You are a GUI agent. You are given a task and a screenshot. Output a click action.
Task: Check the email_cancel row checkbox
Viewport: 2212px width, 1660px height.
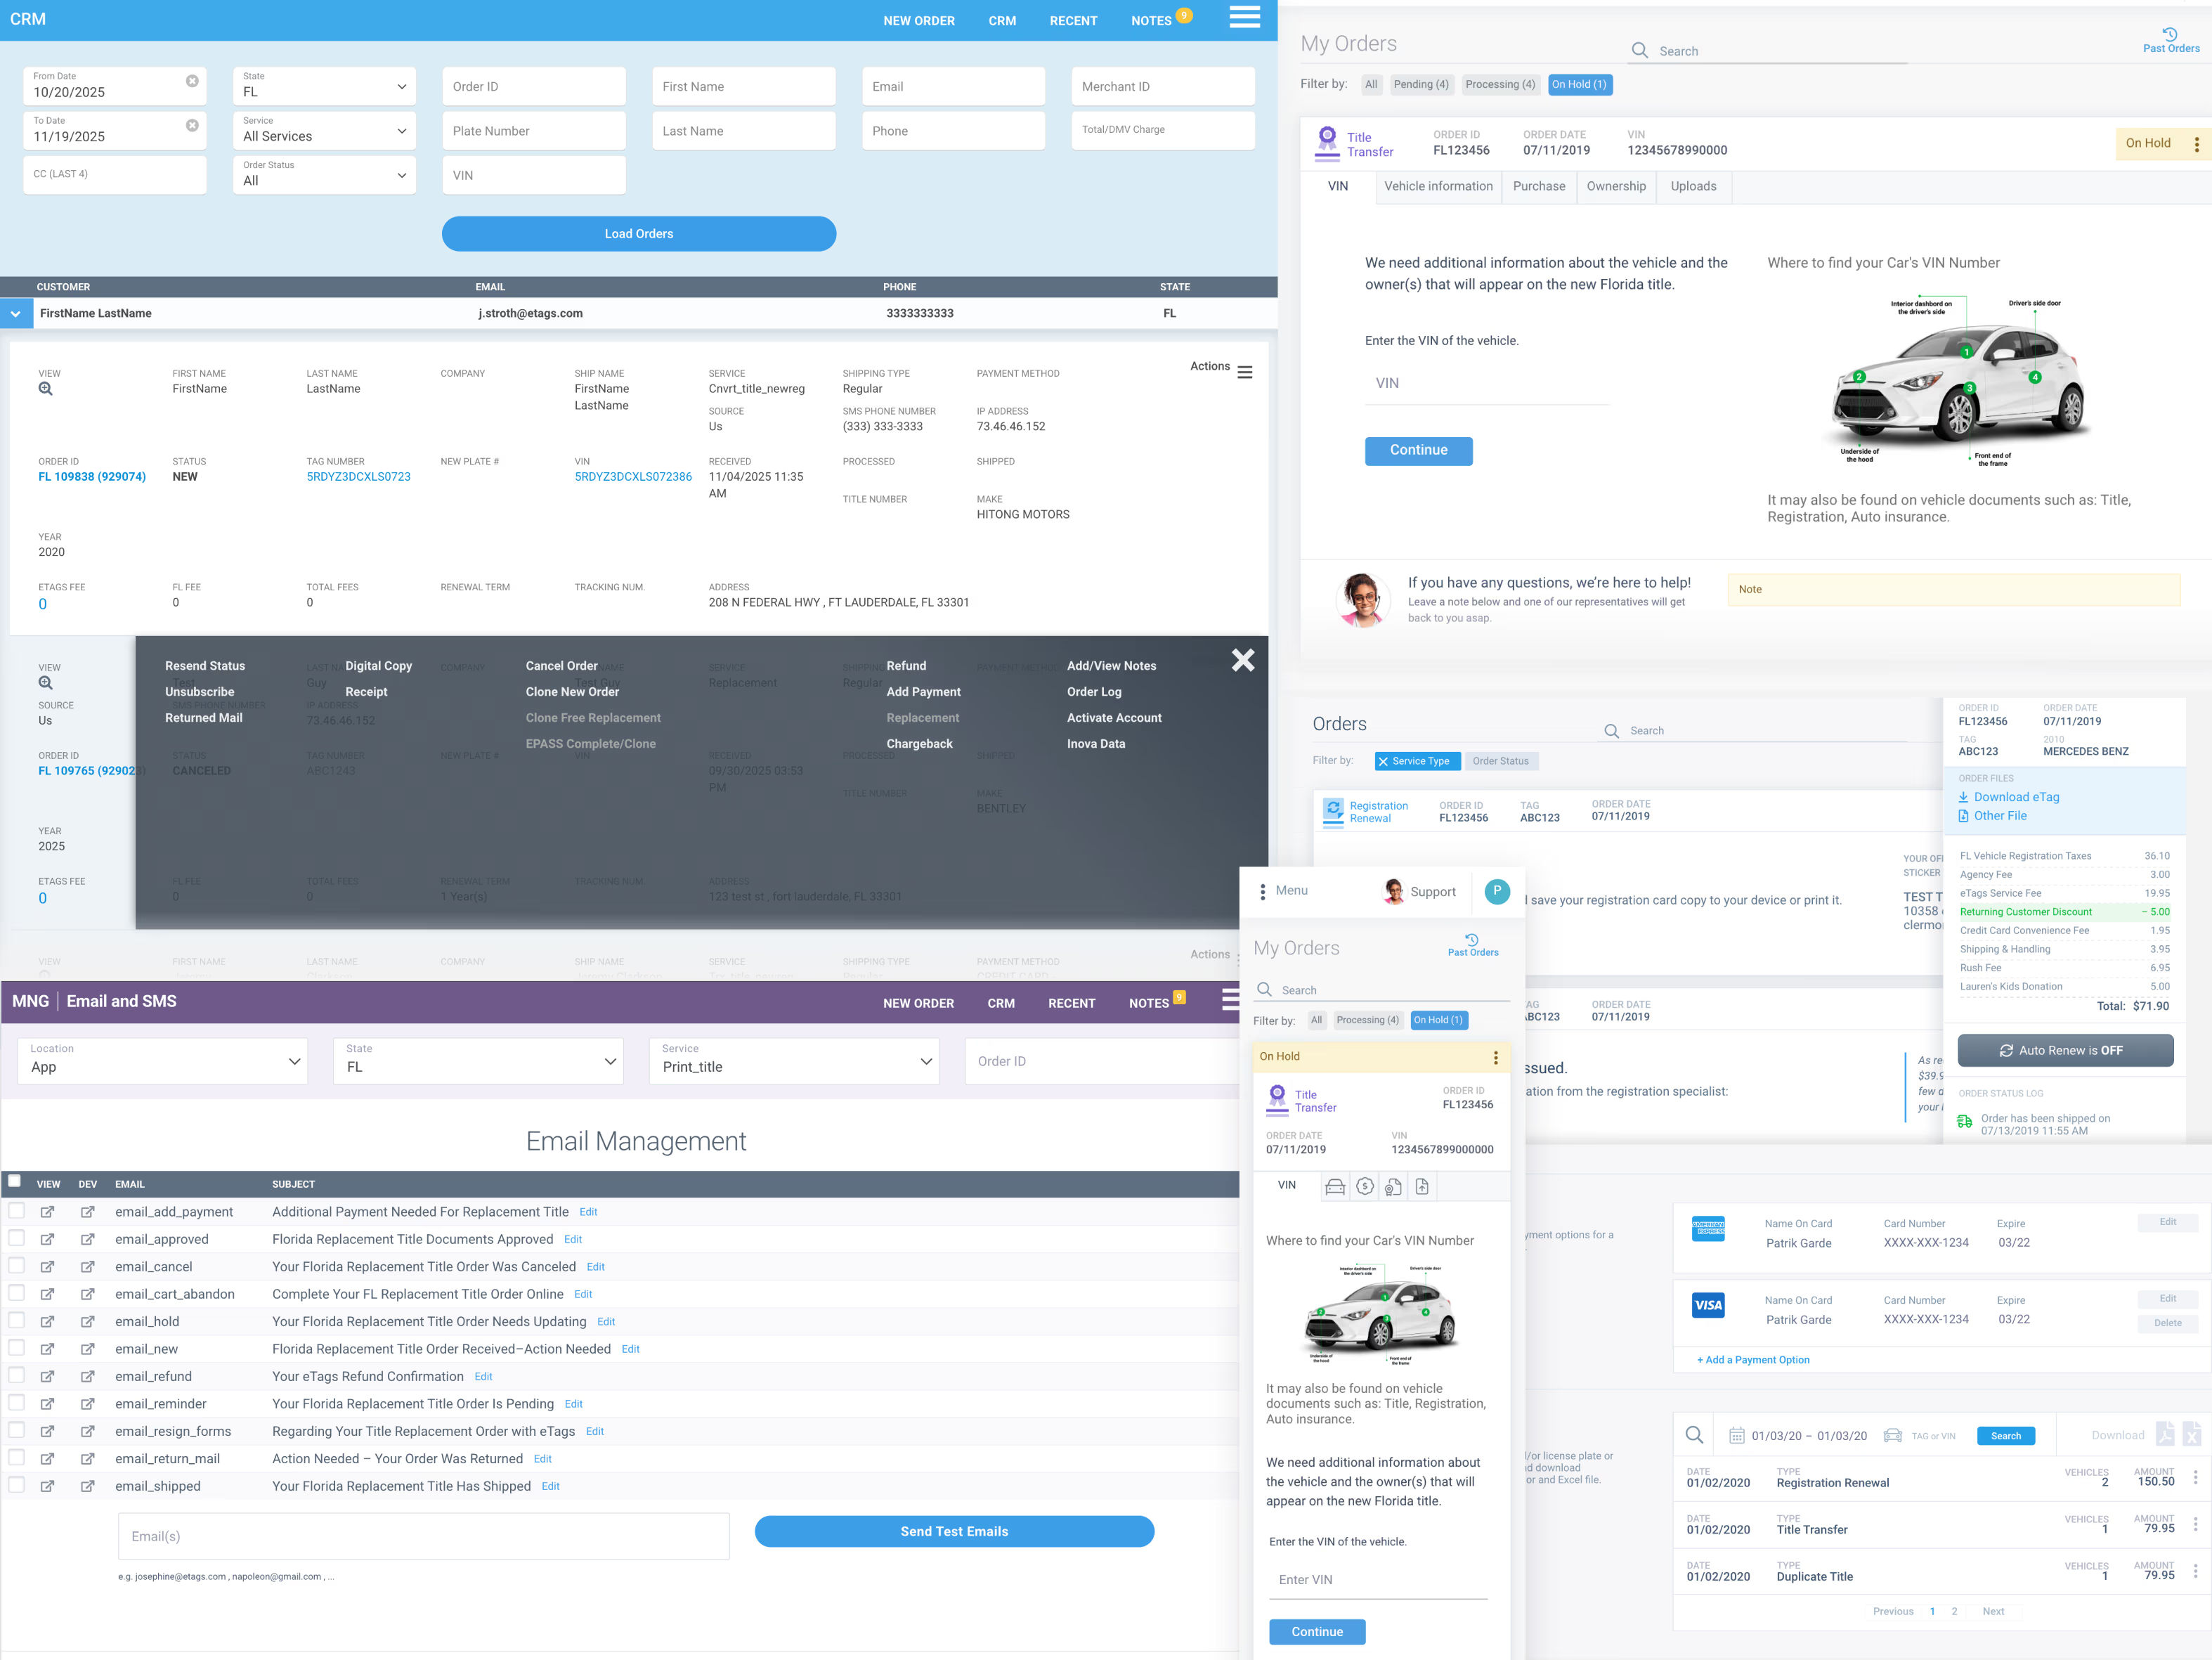click(16, 1266)
